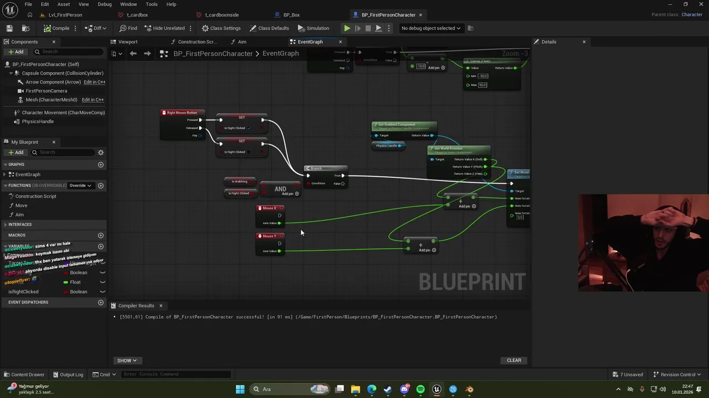
Task: Select the FirstPersonCamera component
Action: click(x=47, y=91)
